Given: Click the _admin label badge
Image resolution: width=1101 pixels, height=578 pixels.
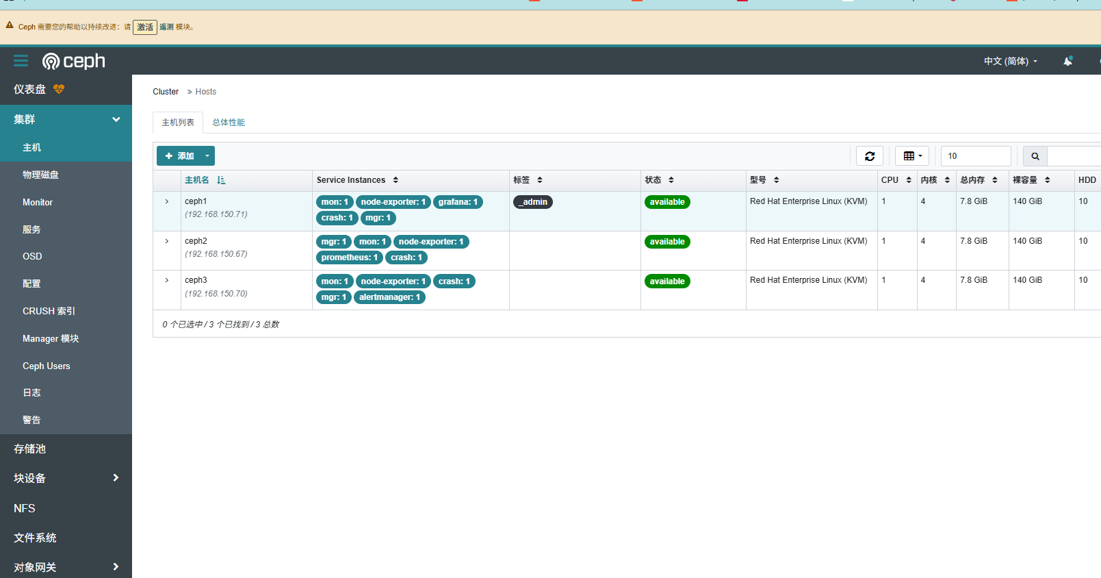Looking at the screenshot, I should click(x=533, y=202).
